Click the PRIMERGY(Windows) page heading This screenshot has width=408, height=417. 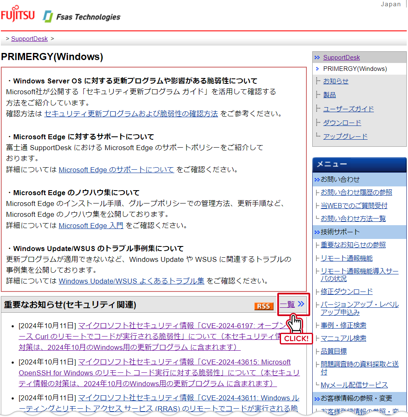click(x=52, y=57)
